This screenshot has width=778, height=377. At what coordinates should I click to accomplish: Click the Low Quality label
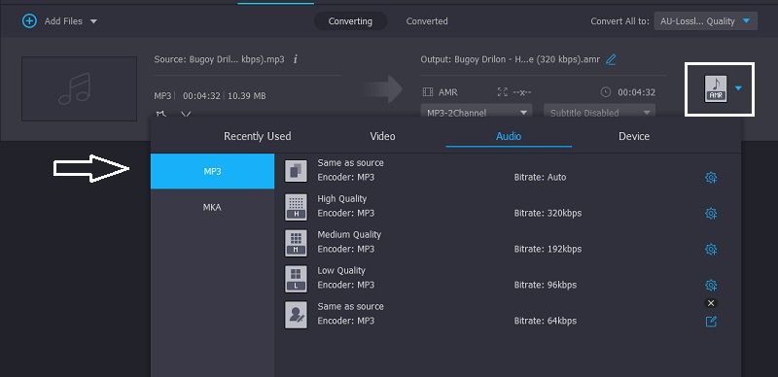click(x=341, y=270)
